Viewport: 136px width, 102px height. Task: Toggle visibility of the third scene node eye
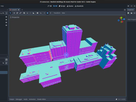pyautogui.click(x=6, y=22)
